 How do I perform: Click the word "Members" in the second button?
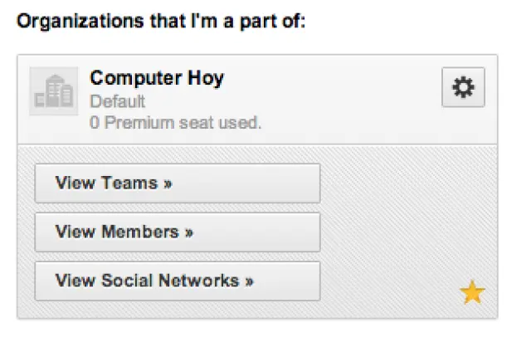click(x=139, y=232)
